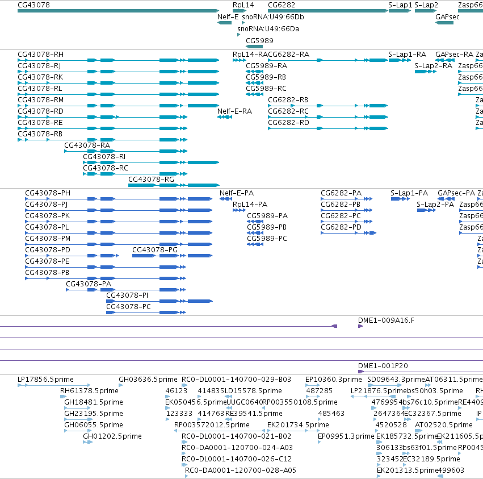Click the DME1-001P20 clone label
483x479 pixels.
click(x=383, y=366)
